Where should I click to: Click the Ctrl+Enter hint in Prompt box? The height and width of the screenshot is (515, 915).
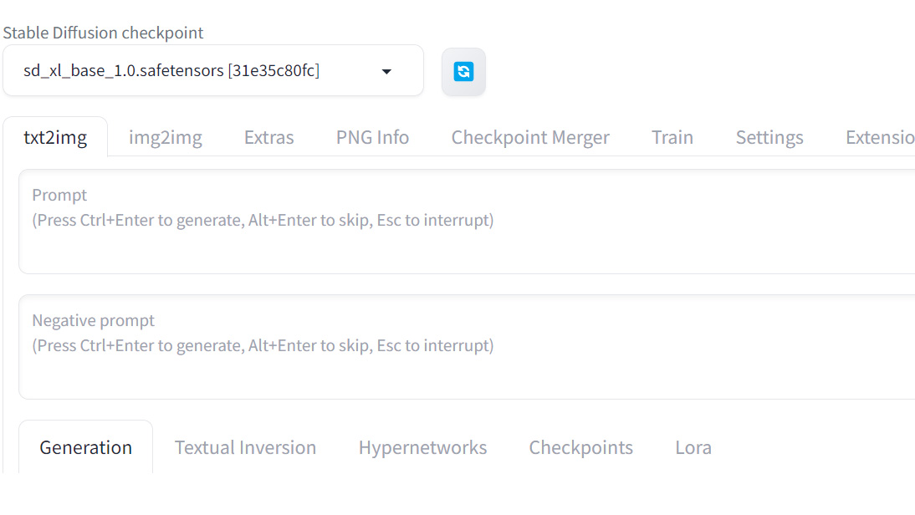point(263,221)
